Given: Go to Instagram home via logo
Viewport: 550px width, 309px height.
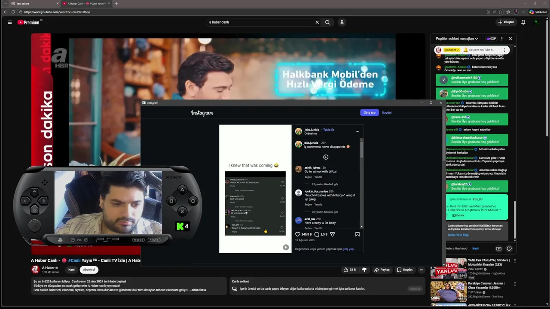Looking at the screenshot, I should 202,113.
